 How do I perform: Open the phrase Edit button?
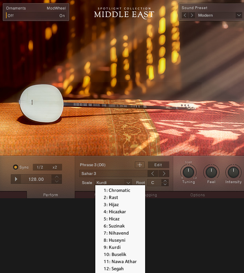(158, 165)
